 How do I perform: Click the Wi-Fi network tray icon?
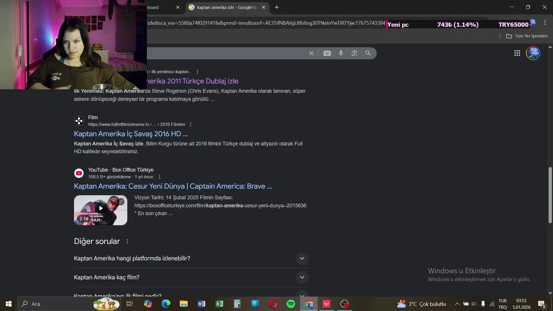pyautogui.click(x=492, y=304)
